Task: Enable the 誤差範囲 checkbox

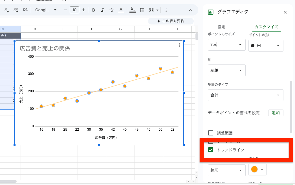Action: click(x=210, y=133)
